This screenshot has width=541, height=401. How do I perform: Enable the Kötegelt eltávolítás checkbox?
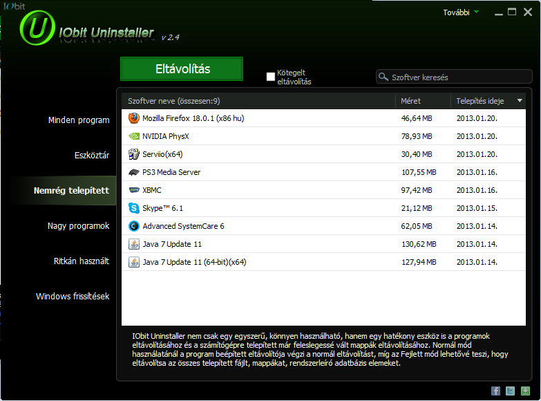tap(271, 77)
